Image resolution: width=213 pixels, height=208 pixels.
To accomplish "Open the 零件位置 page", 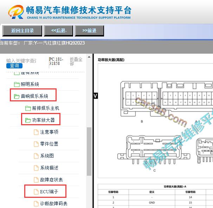I will (x=49, y=144).
